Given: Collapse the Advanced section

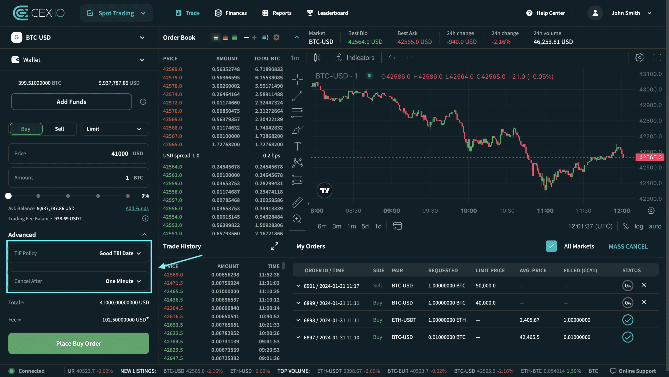Looking at the screenshot, I should coord(144,235).
